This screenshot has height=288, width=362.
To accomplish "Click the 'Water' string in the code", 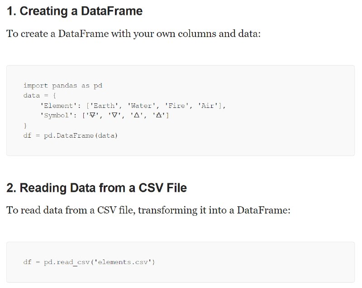I will click(x=141, y=106).
